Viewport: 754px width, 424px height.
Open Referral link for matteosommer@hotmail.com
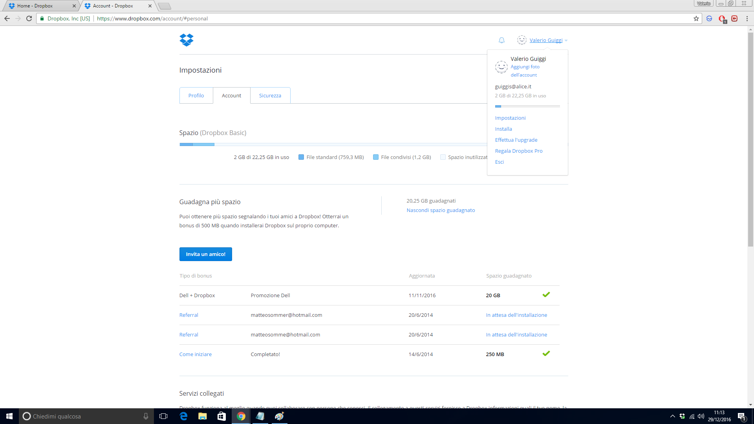[x=188, y=315]
